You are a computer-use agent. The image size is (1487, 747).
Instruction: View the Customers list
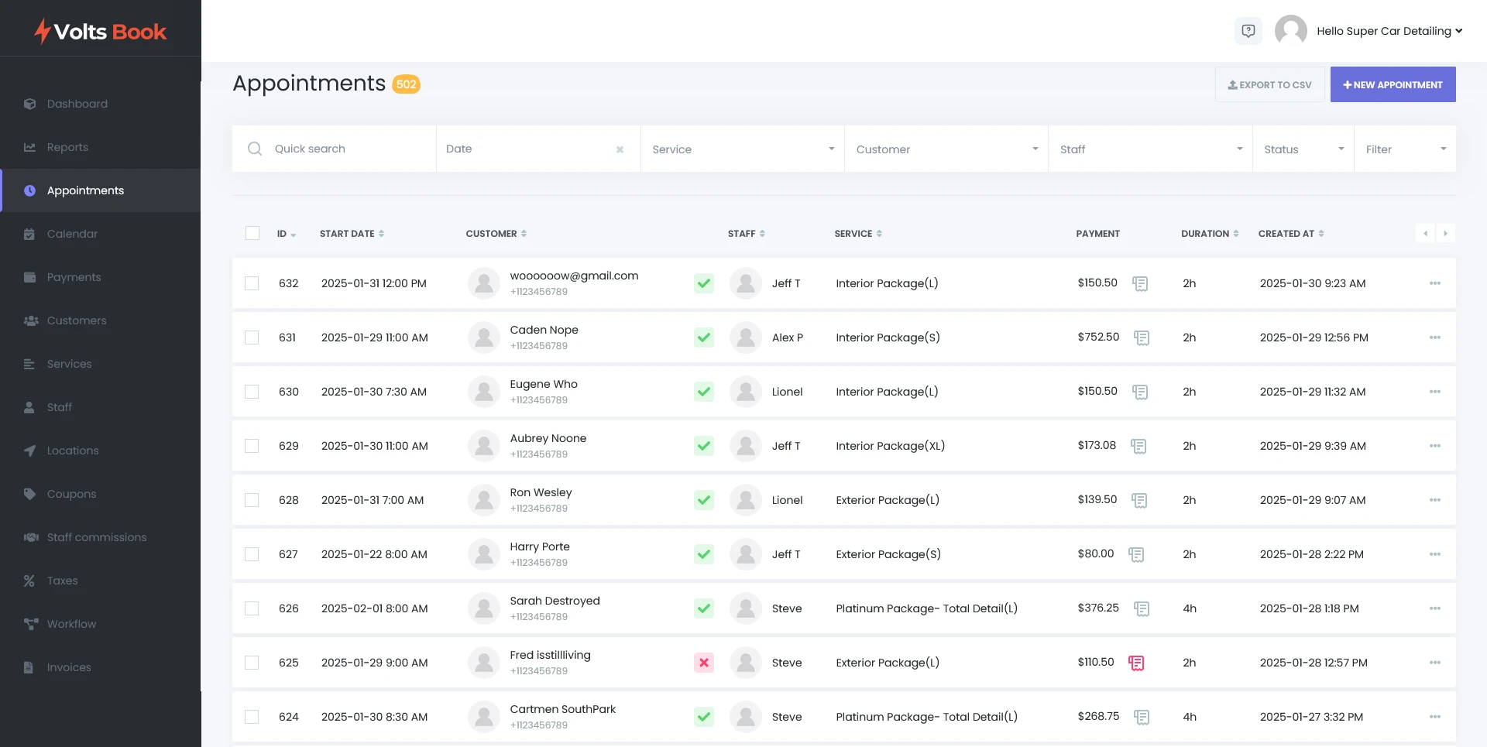click(x=76, y=320)
